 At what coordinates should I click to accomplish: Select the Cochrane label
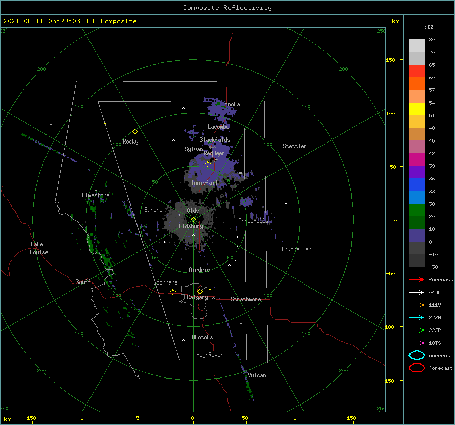(165, 282)
